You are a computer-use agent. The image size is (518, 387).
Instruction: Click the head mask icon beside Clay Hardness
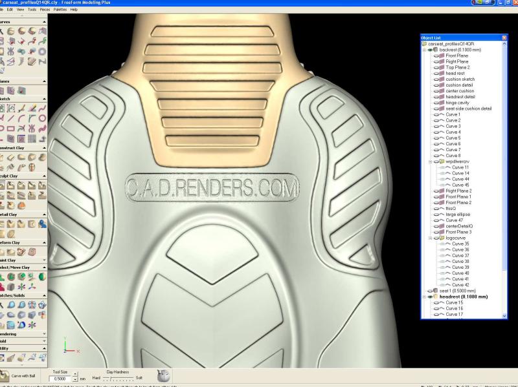click(x=163, y=376)
